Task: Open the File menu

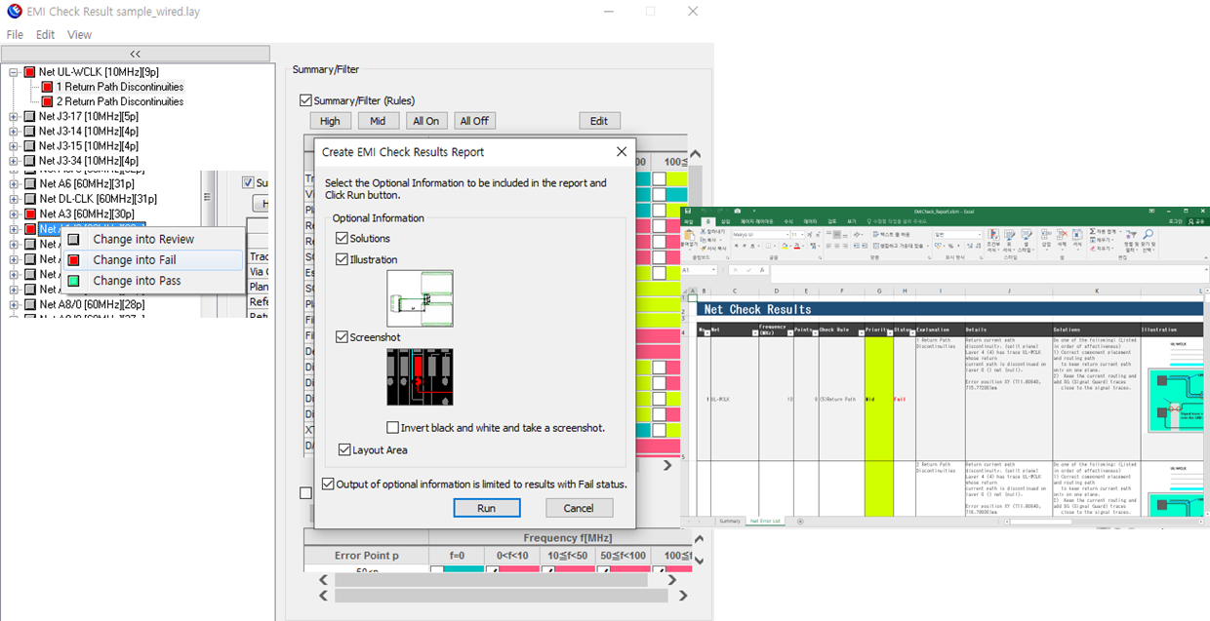Action: (15, 34)
